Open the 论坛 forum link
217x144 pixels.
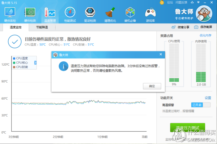(170, 3)
